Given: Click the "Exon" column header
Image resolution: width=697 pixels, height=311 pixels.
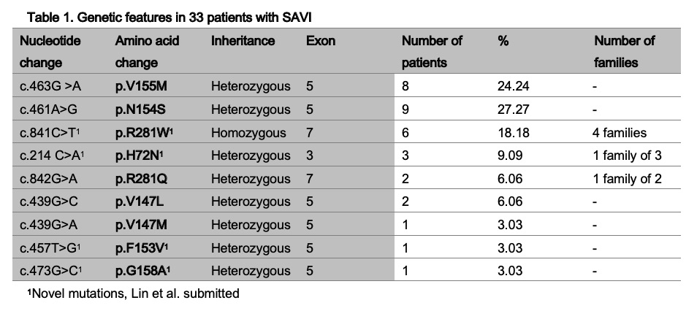Looking at the screenshot, I should coord(321,41).
